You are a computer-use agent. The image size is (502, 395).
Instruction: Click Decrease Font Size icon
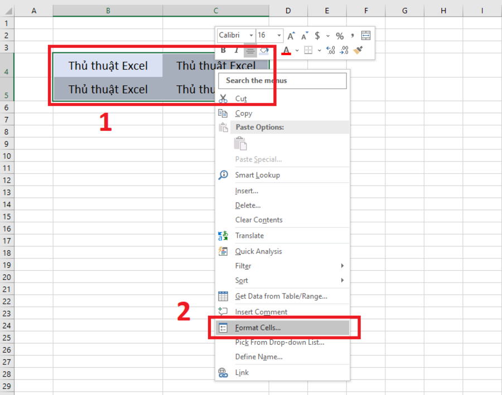305,36
